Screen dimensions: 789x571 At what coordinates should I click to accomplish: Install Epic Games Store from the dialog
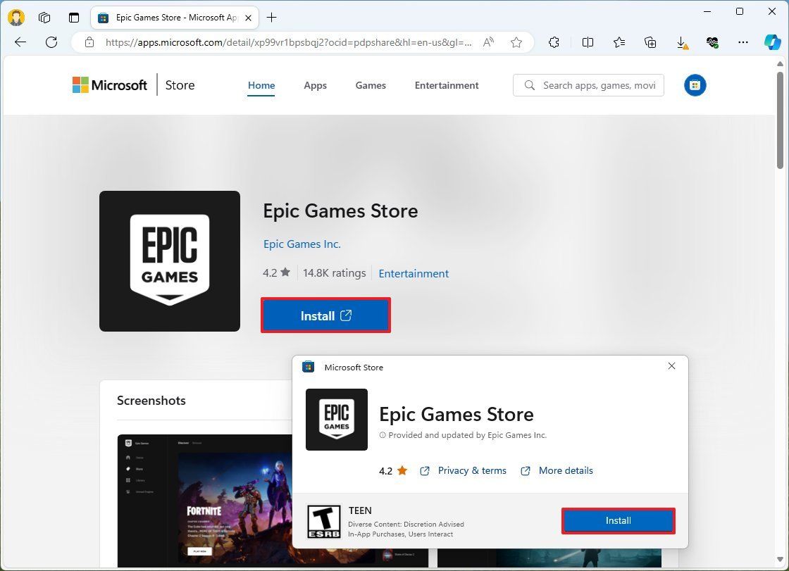pyautogui.click(x=618, y=520)
